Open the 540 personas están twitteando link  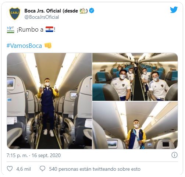pyautogui.click(x=95, y=169)
